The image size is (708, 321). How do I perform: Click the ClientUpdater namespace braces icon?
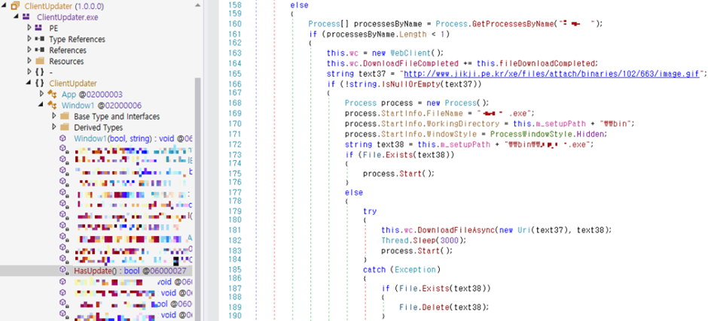[x=40, y=83]
